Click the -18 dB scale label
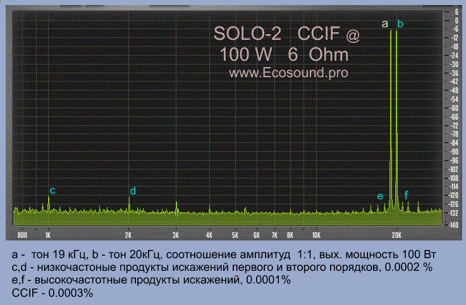 pyautogui.click(x=455, y=47)
